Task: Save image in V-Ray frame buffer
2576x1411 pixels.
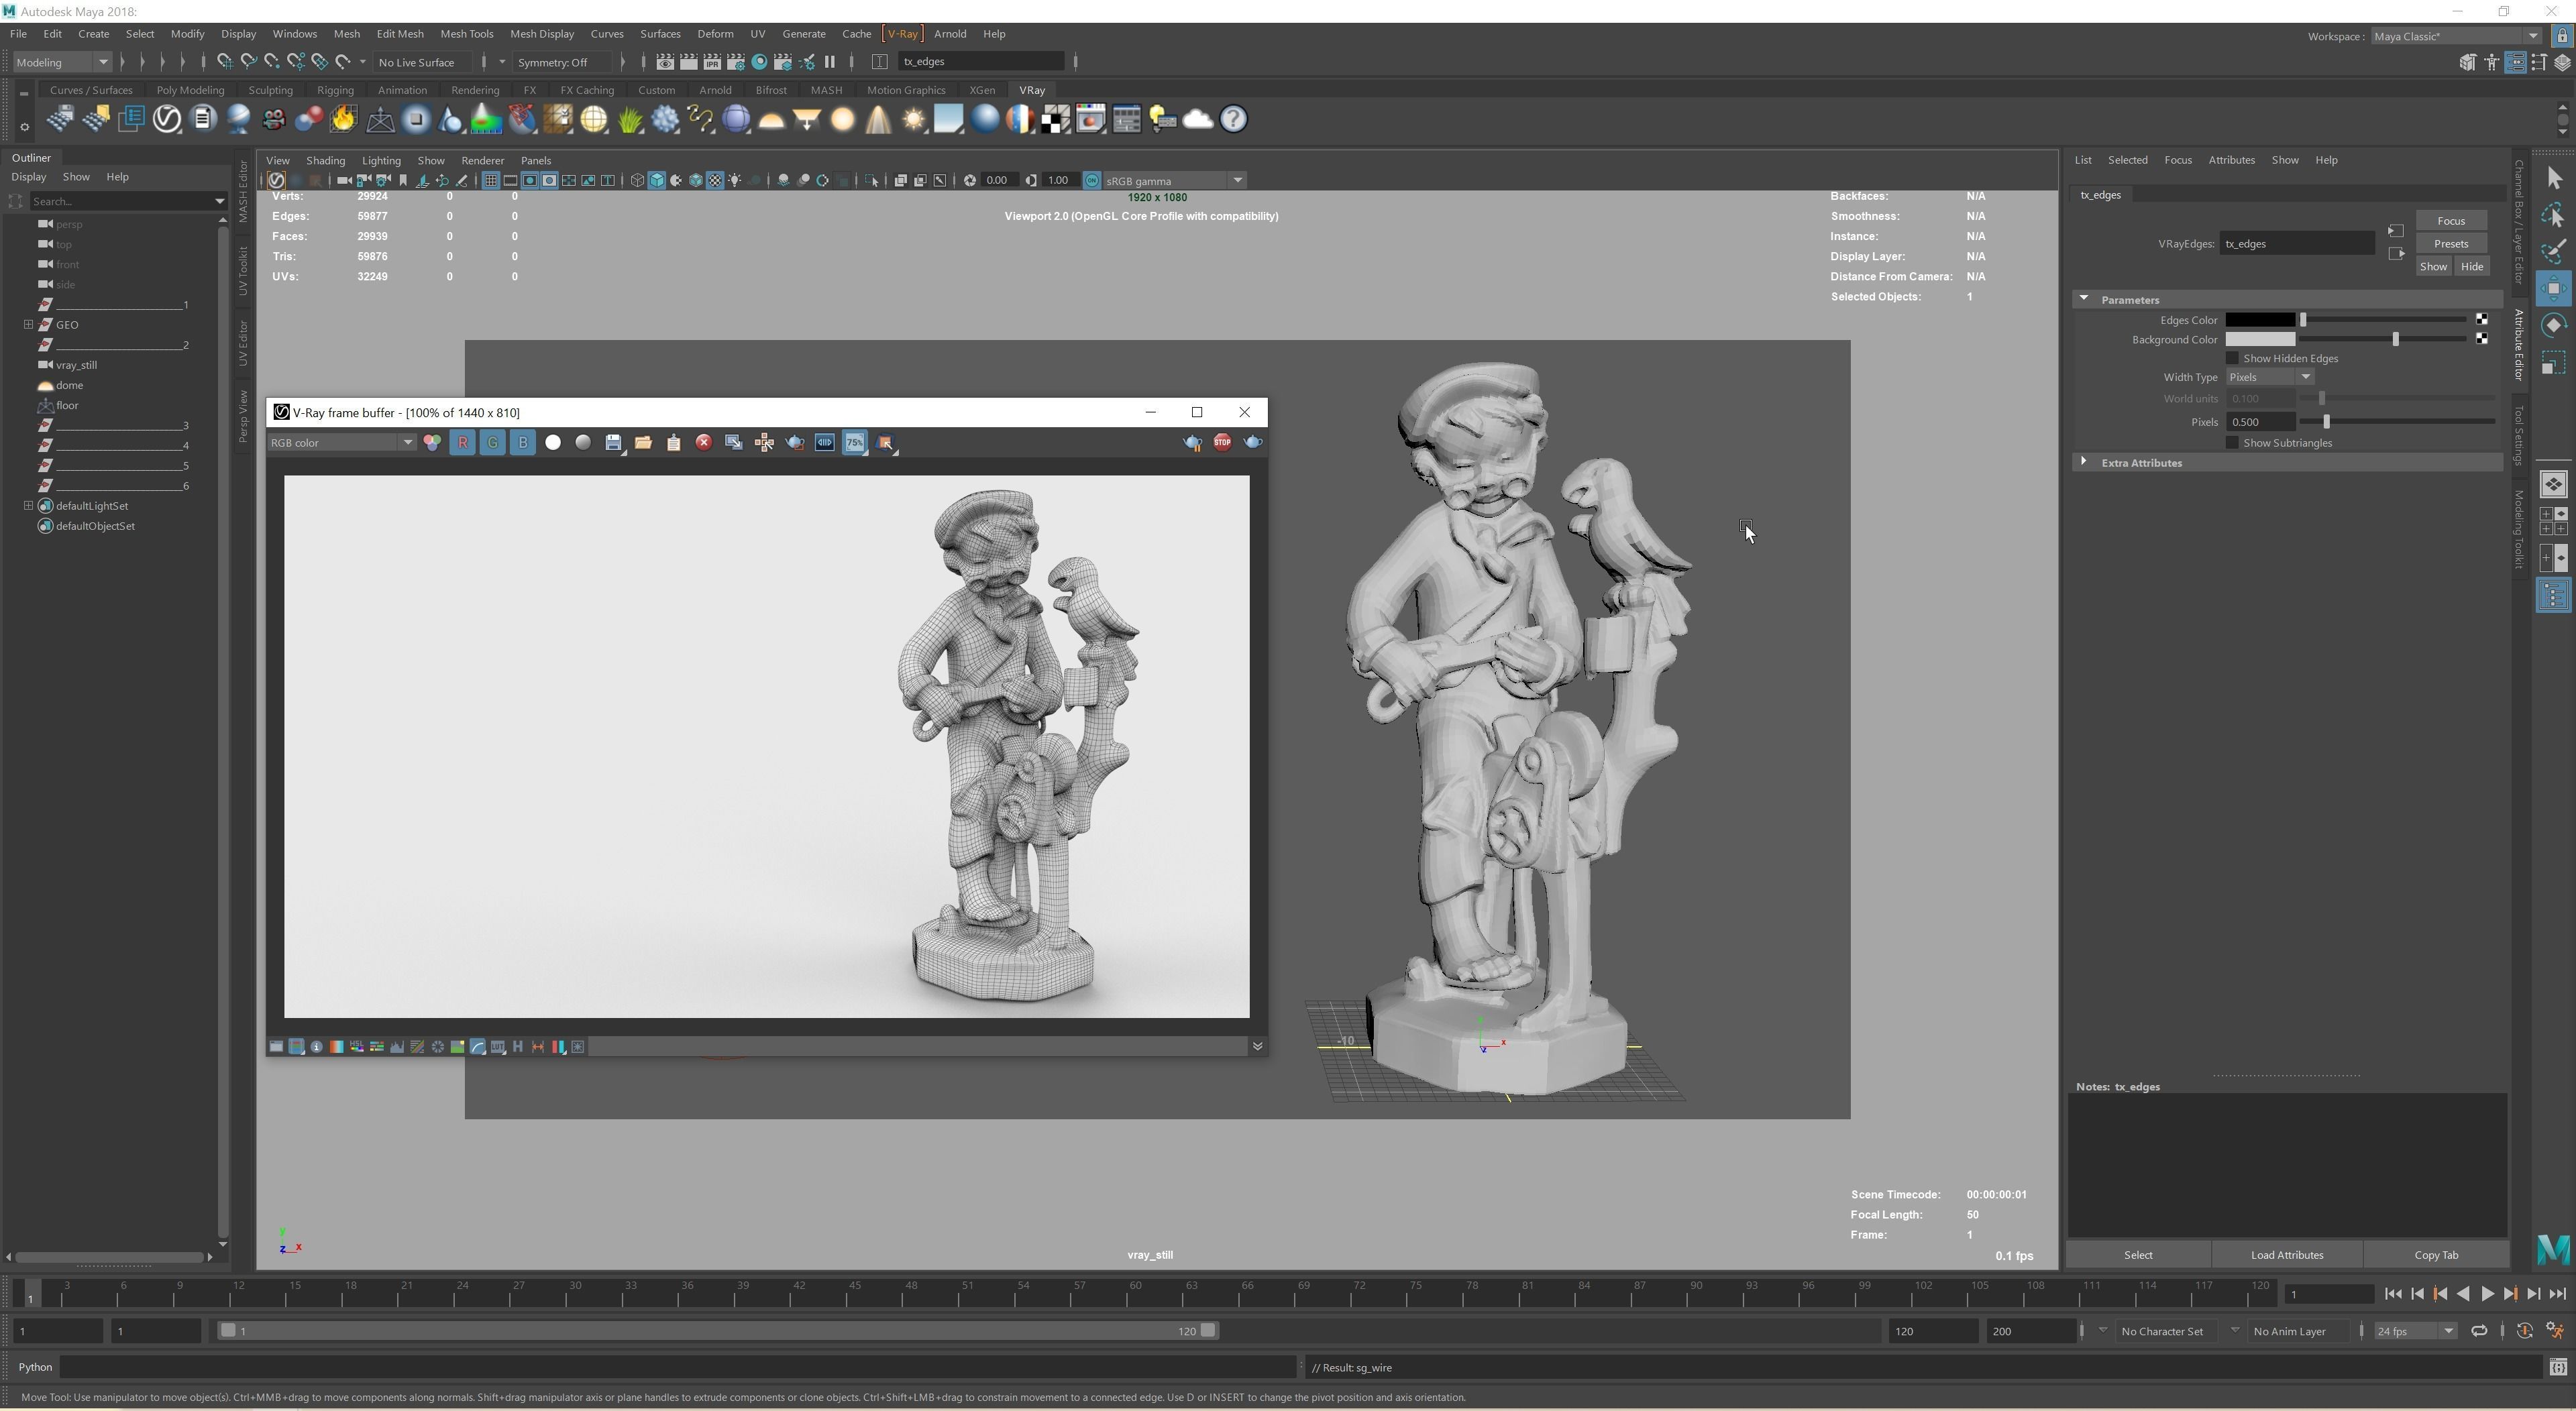Action: click(613, 443)
